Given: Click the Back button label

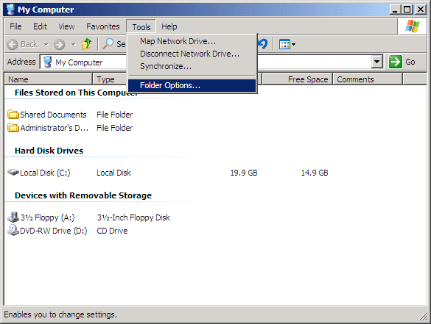Looking at the screenshot, I should coord(29,44).
